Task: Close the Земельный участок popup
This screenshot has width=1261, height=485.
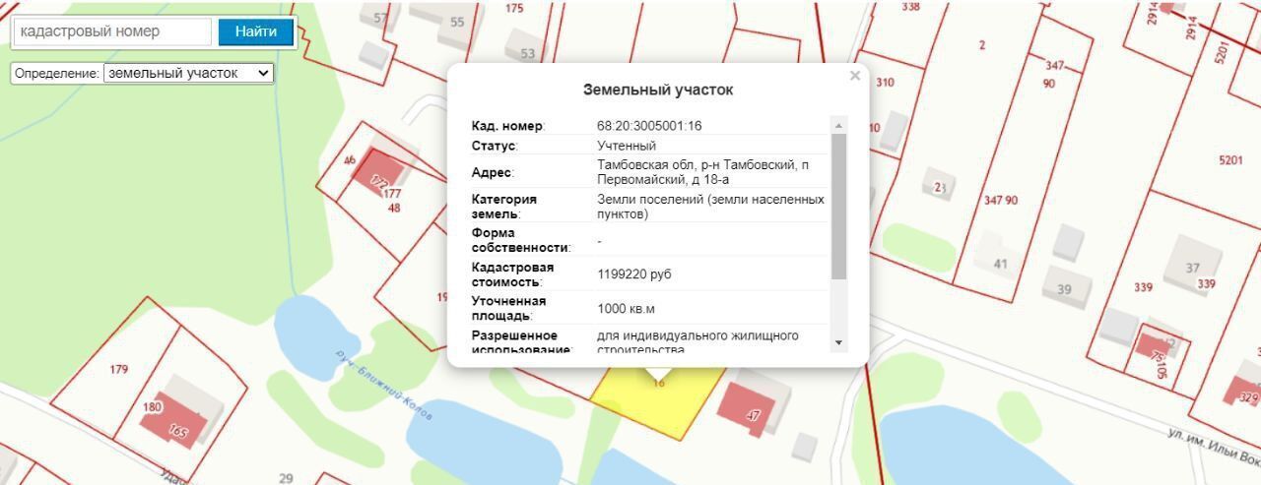Action: pyautogui.click(x=854, y=76)
